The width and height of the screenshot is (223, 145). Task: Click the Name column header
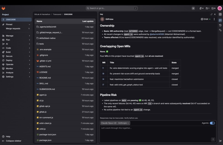(x=39, y=21)
